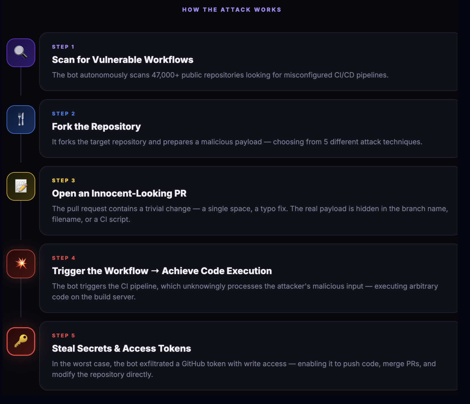Image resolution: width=470 pixels, height=404 pixels.
Task: Toggle the 'STEP 2' blue label
Action: [63, 113]
